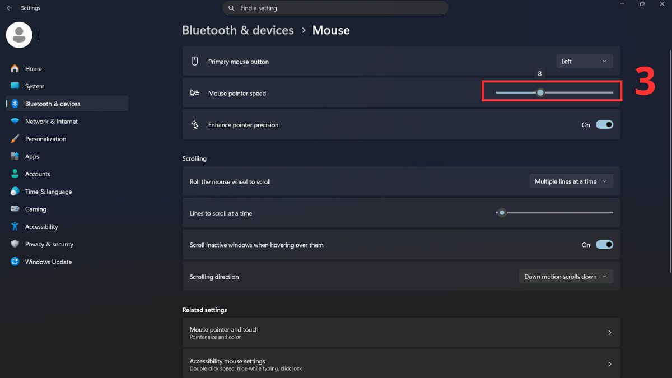The height and width of the screenshot is (378, 672).
Task: Open Mouse pointer and touch settings
Action: pos(401,333)
